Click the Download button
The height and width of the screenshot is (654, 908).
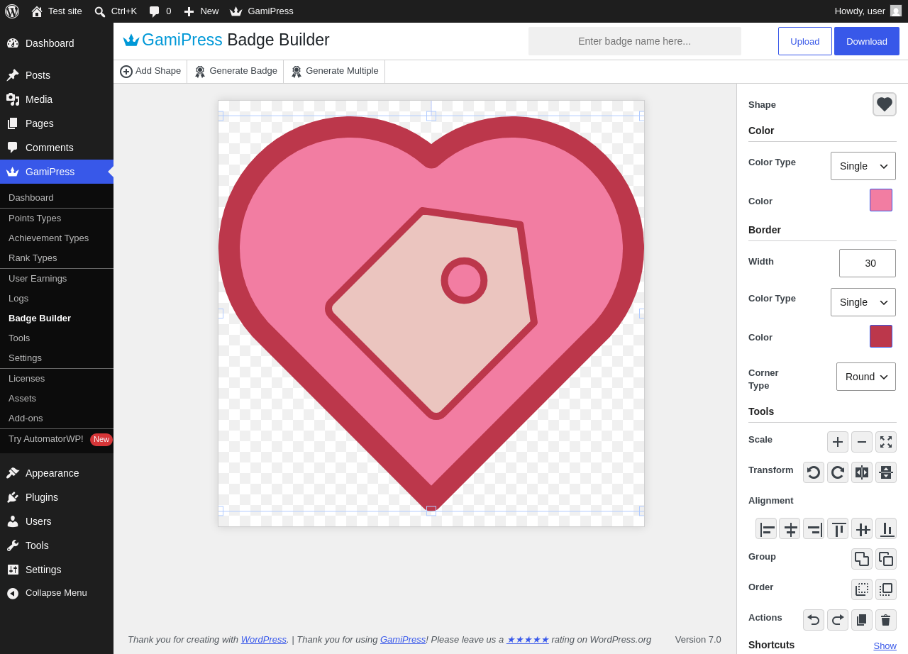(867, 41)
